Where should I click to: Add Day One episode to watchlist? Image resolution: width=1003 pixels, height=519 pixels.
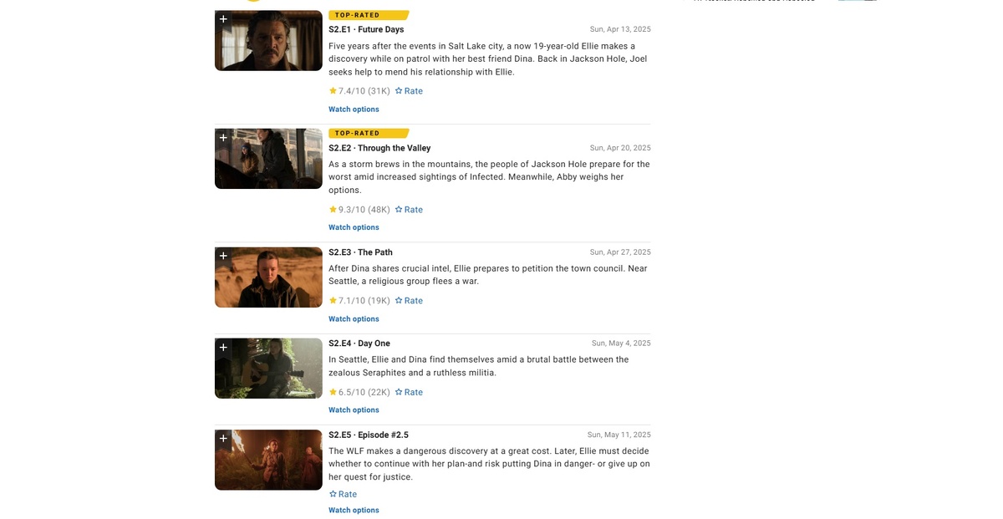point(223,348)
